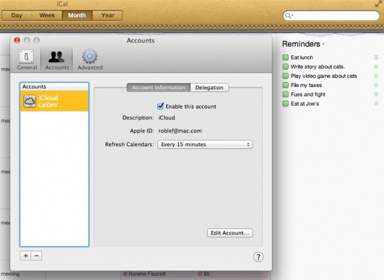384x280 pixels.
Task: Check off Play video game about cats
Action: [286, 76]
